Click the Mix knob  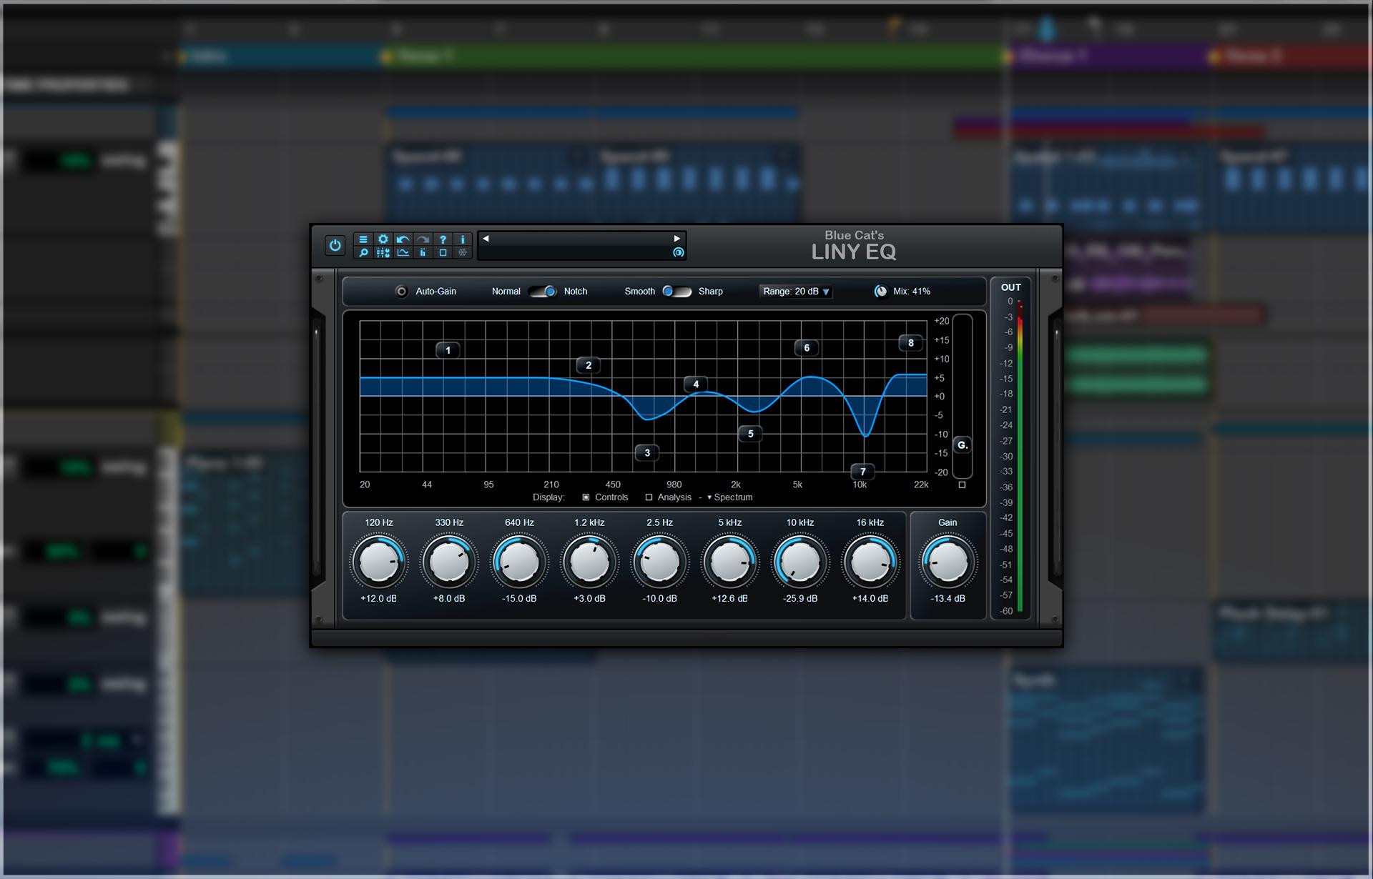pos(881,292)
